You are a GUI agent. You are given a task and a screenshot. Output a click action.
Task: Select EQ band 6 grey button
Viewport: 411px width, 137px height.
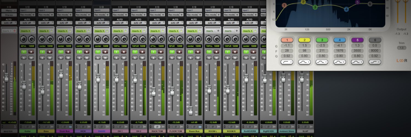pyautogui.click(x=375, y=40)
